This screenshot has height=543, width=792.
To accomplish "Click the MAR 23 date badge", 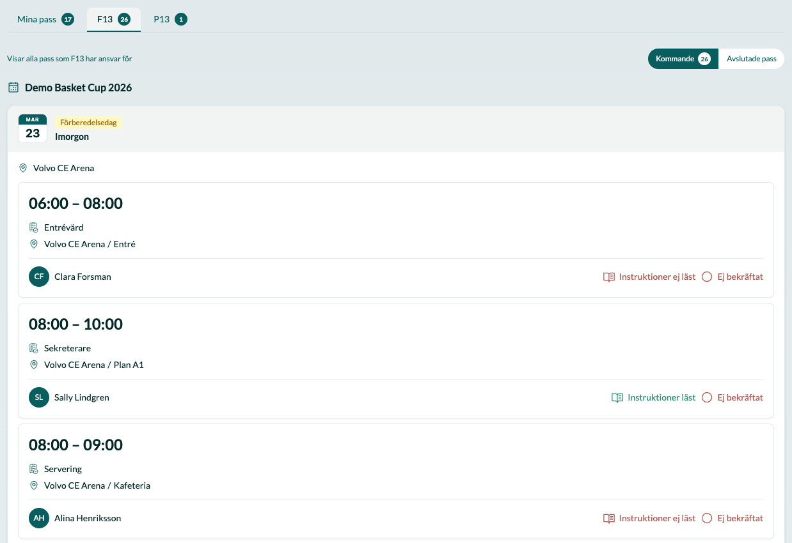I will click(x=33, y=128).
